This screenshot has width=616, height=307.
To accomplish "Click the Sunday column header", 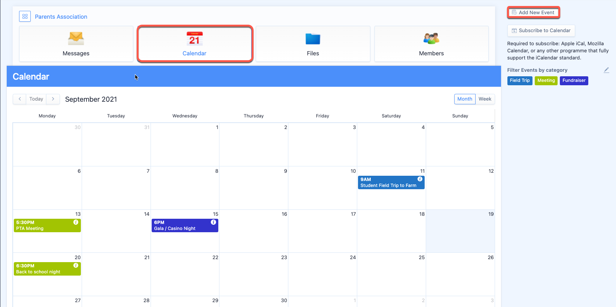I will 460,116.
